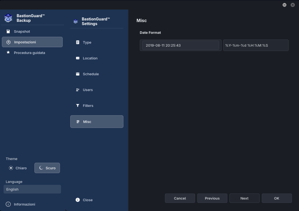Switch theme to Chiaro
Viewport: 299px width, 211px height.
(x=18, y=168)
